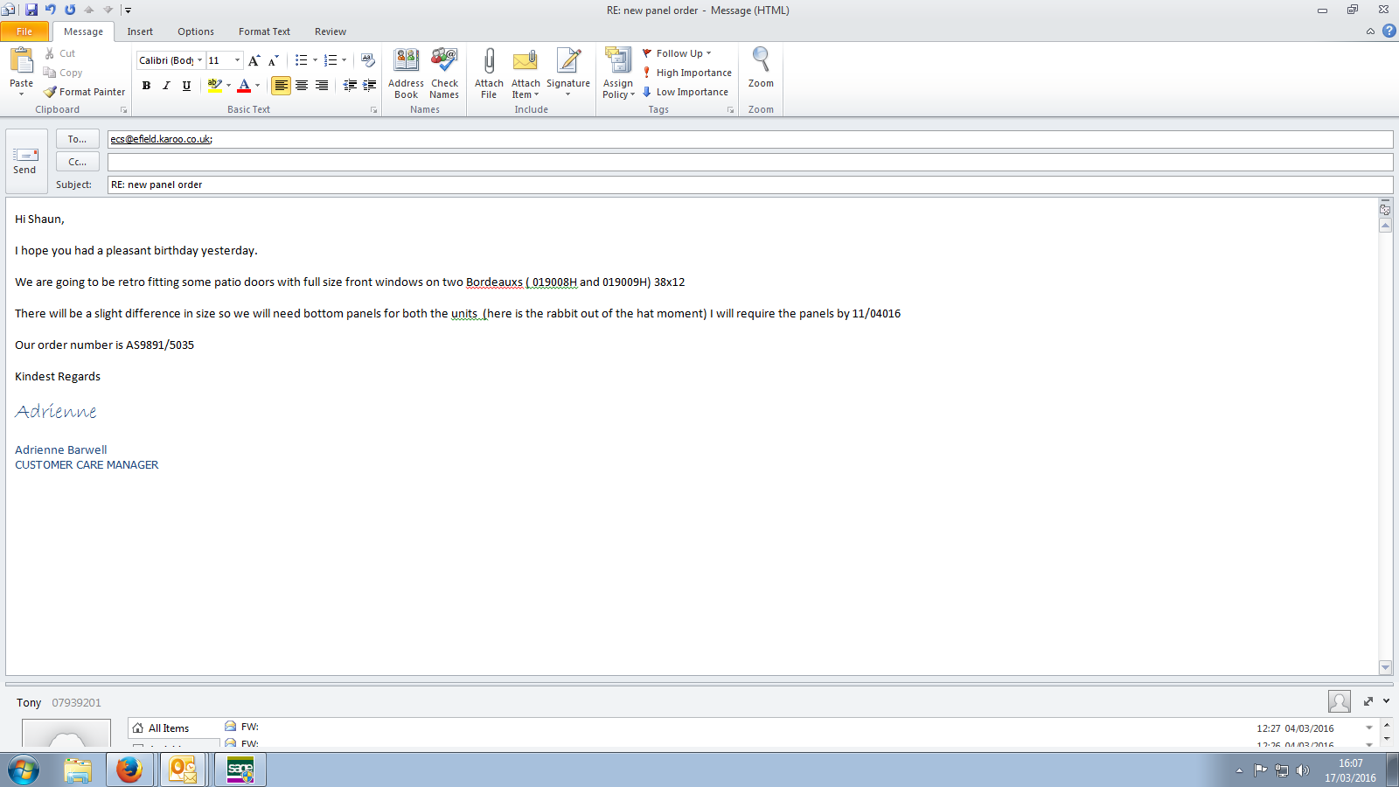Open Firefox from the taskbar

point(129,770)
